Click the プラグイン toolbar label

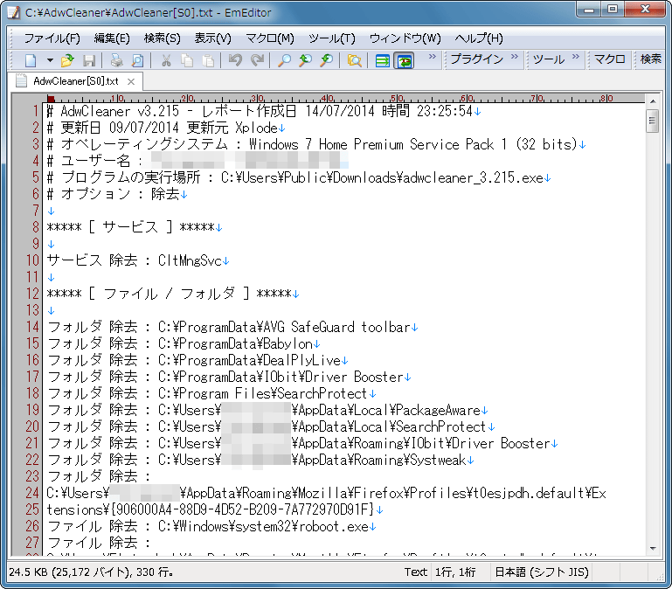476,59
